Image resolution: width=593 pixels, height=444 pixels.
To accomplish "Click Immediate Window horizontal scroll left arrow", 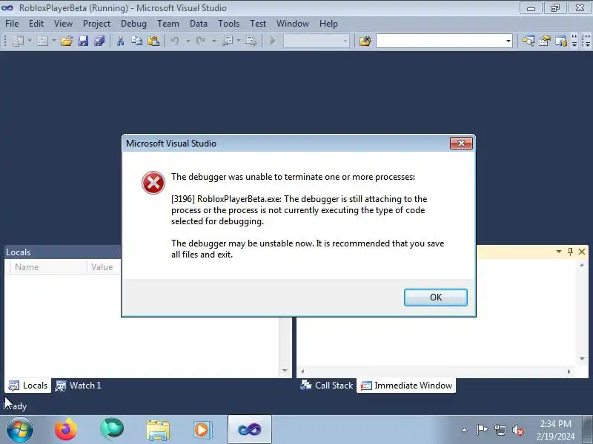I will 302,371.
